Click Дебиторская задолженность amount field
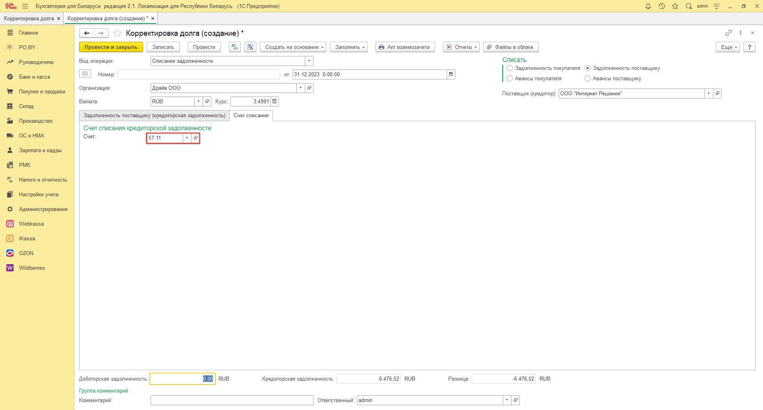This screenshot has width=763, height=410. 182,379
